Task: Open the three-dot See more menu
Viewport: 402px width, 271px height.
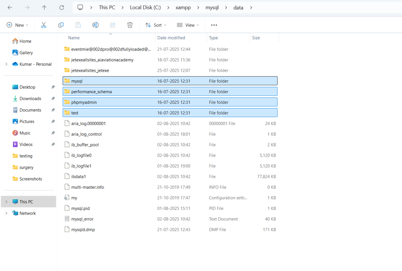Action: [x=214, y=25]
